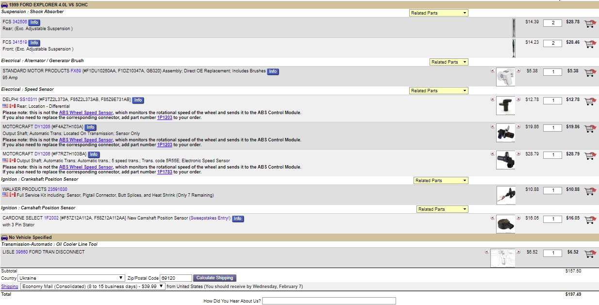
Task: Remove Walker 23591030 cart icon
Action: [x=590, y=191]
